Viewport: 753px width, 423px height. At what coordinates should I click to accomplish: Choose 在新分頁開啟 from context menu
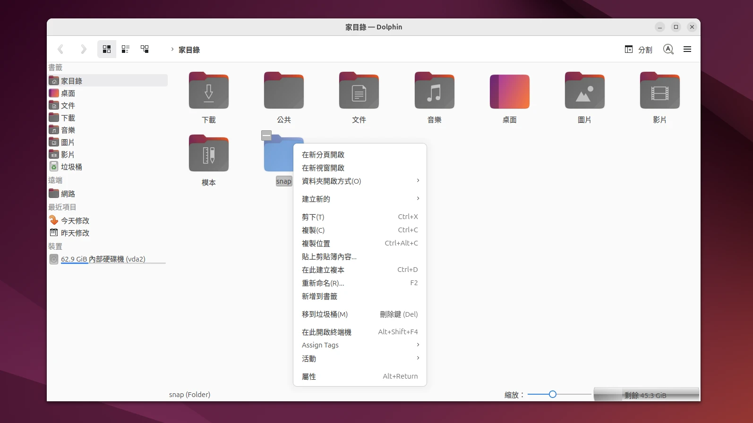[x=323, y=155]
